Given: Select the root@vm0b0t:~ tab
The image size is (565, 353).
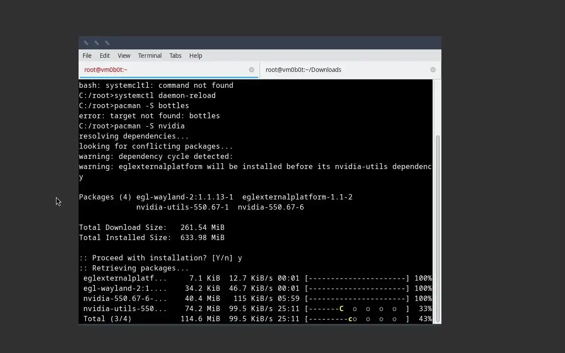Looking at the screenshot, I should click(x=169, y=70).
